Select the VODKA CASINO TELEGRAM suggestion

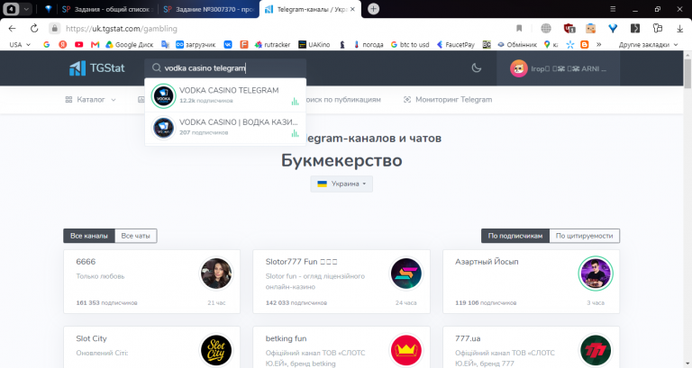(x=225, y=95)
